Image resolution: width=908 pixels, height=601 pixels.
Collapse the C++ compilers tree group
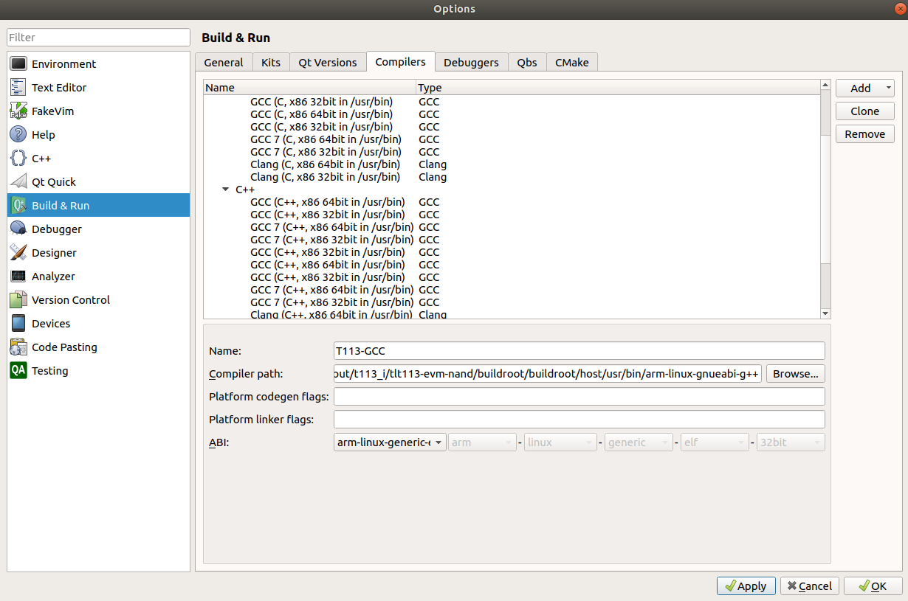[x=226, y=190]
